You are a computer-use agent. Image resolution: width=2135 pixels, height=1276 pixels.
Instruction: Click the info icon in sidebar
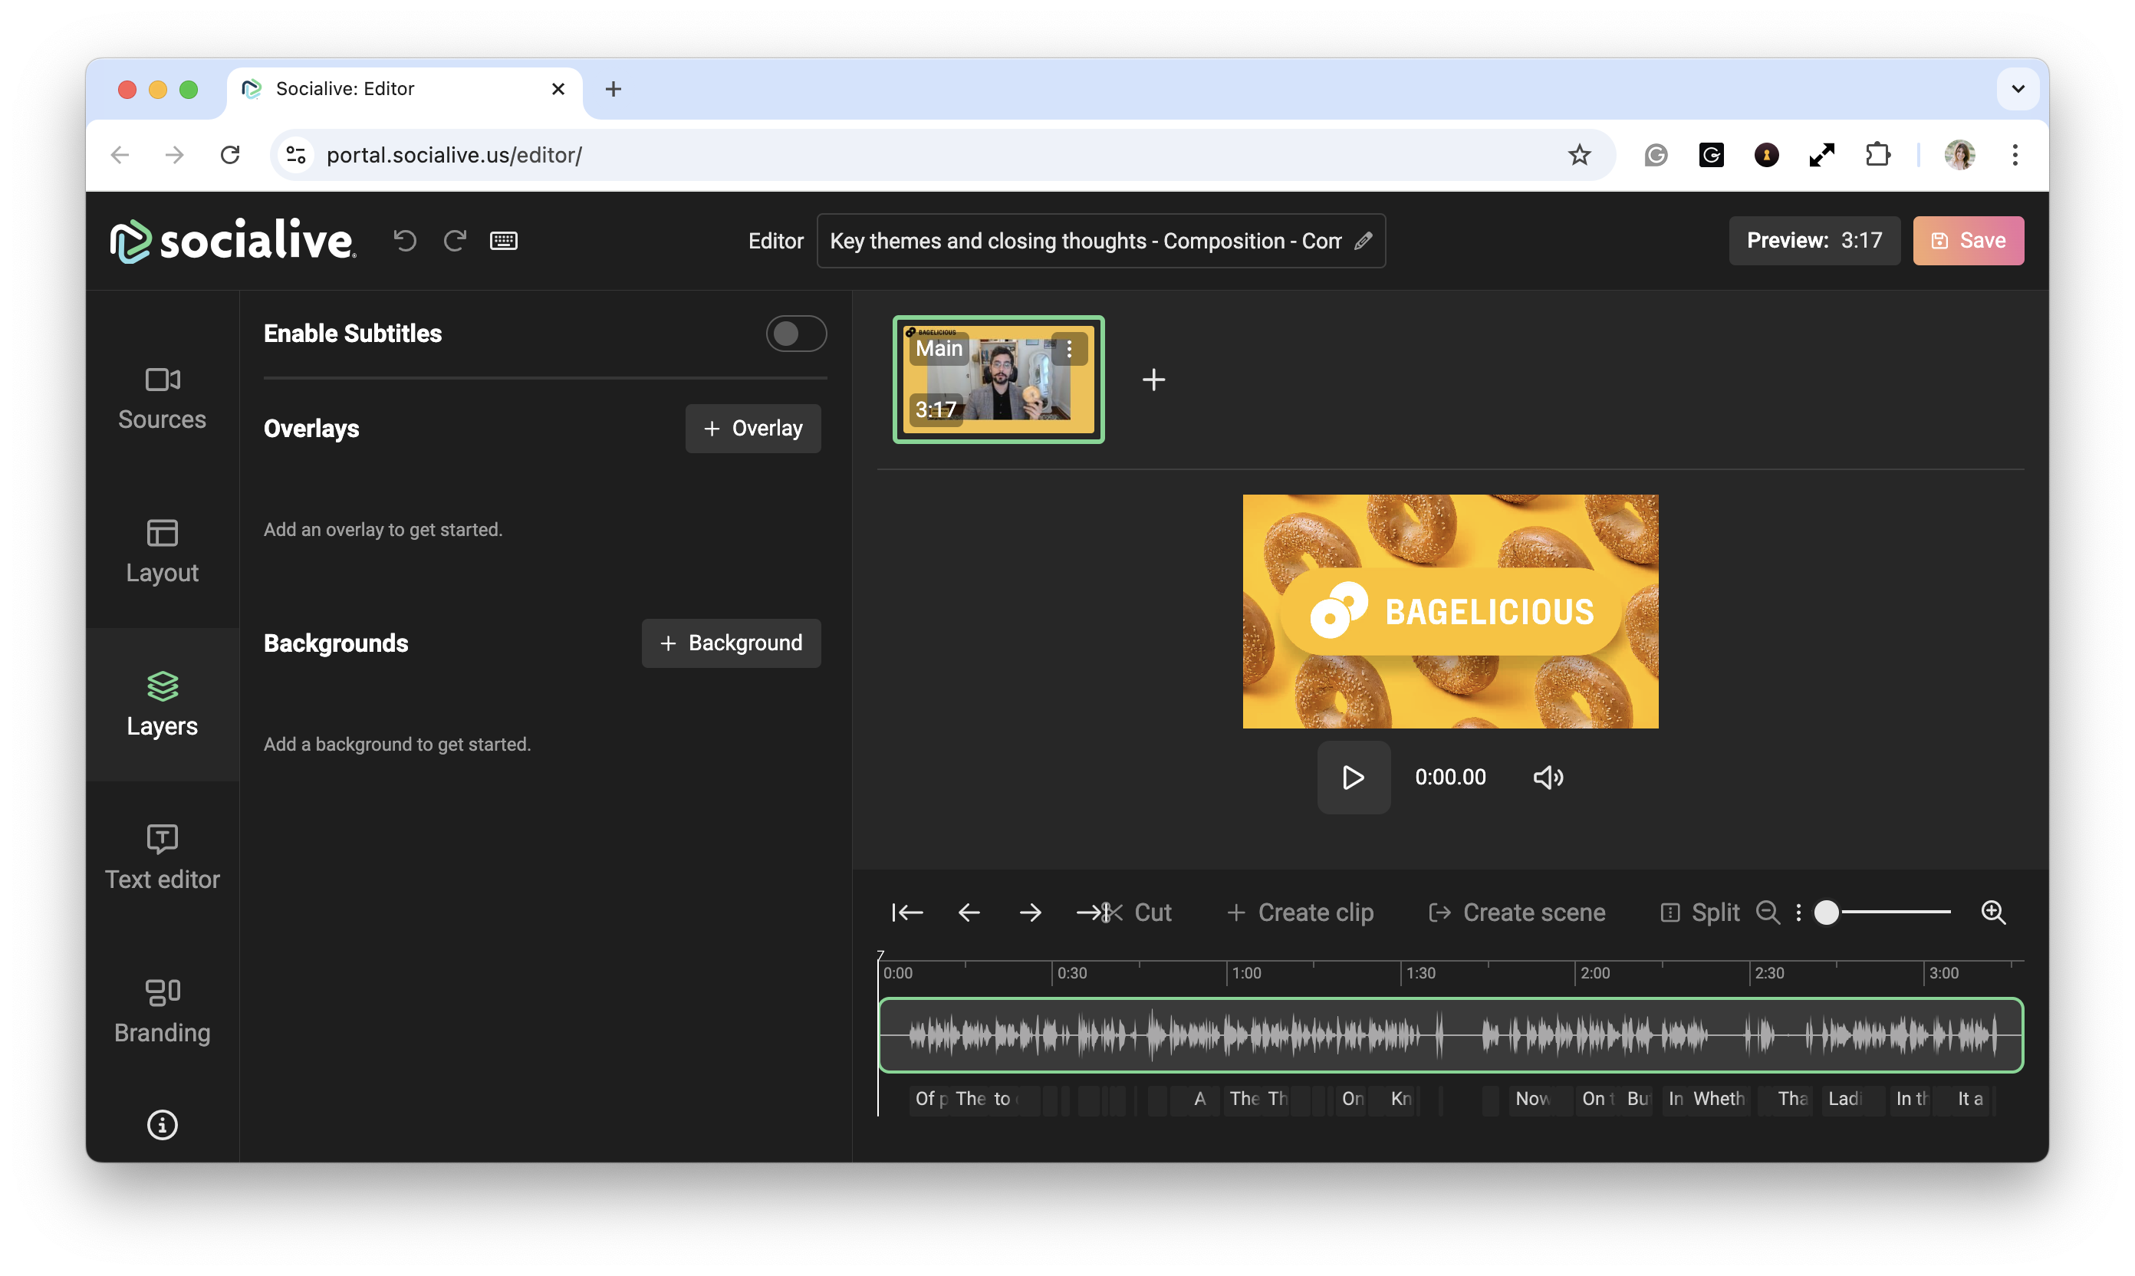coord(162,1125)
